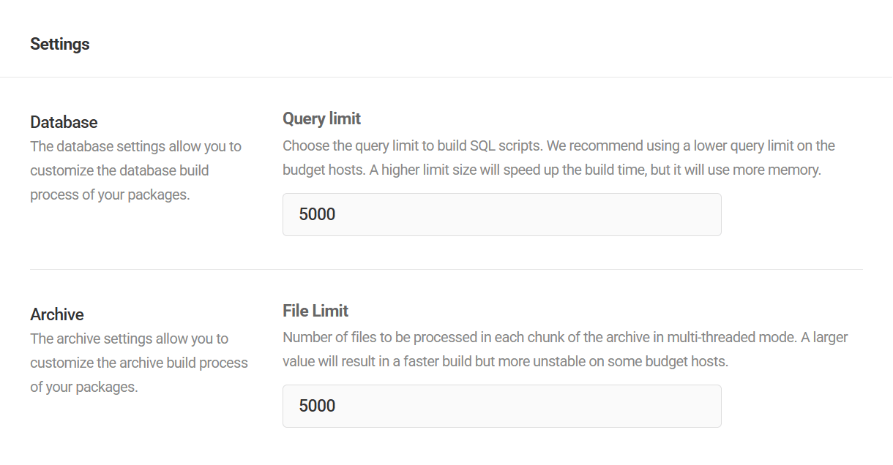Screen dimensions: 893x465
Task: Click the divider line below Settings heading
Action: [x=446, y=77]
